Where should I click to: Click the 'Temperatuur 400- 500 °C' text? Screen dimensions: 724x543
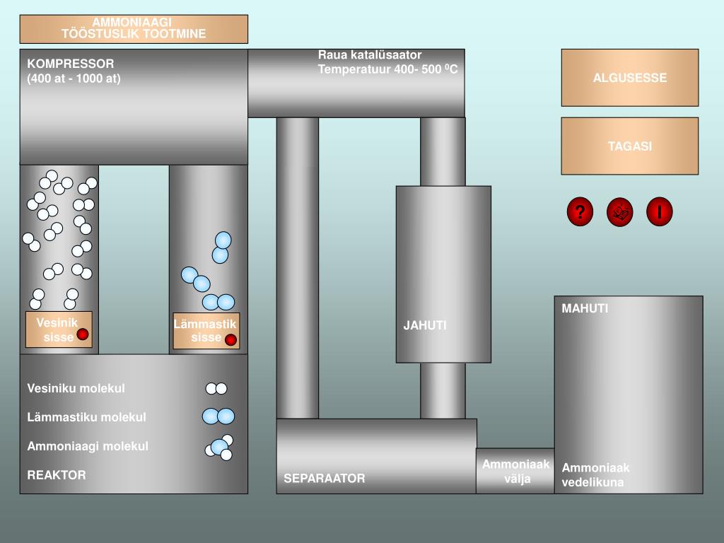coord(387,69)
